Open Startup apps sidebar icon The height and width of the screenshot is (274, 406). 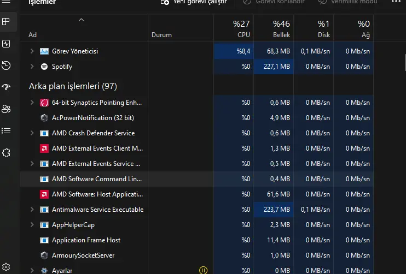pos(6,87)
